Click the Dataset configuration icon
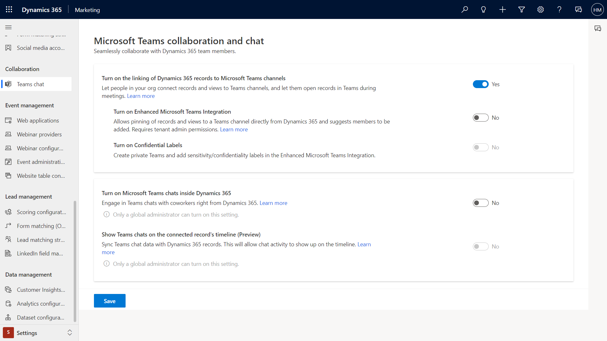The width and height of the screenshot is (607, 341). [x=8, y=317]
